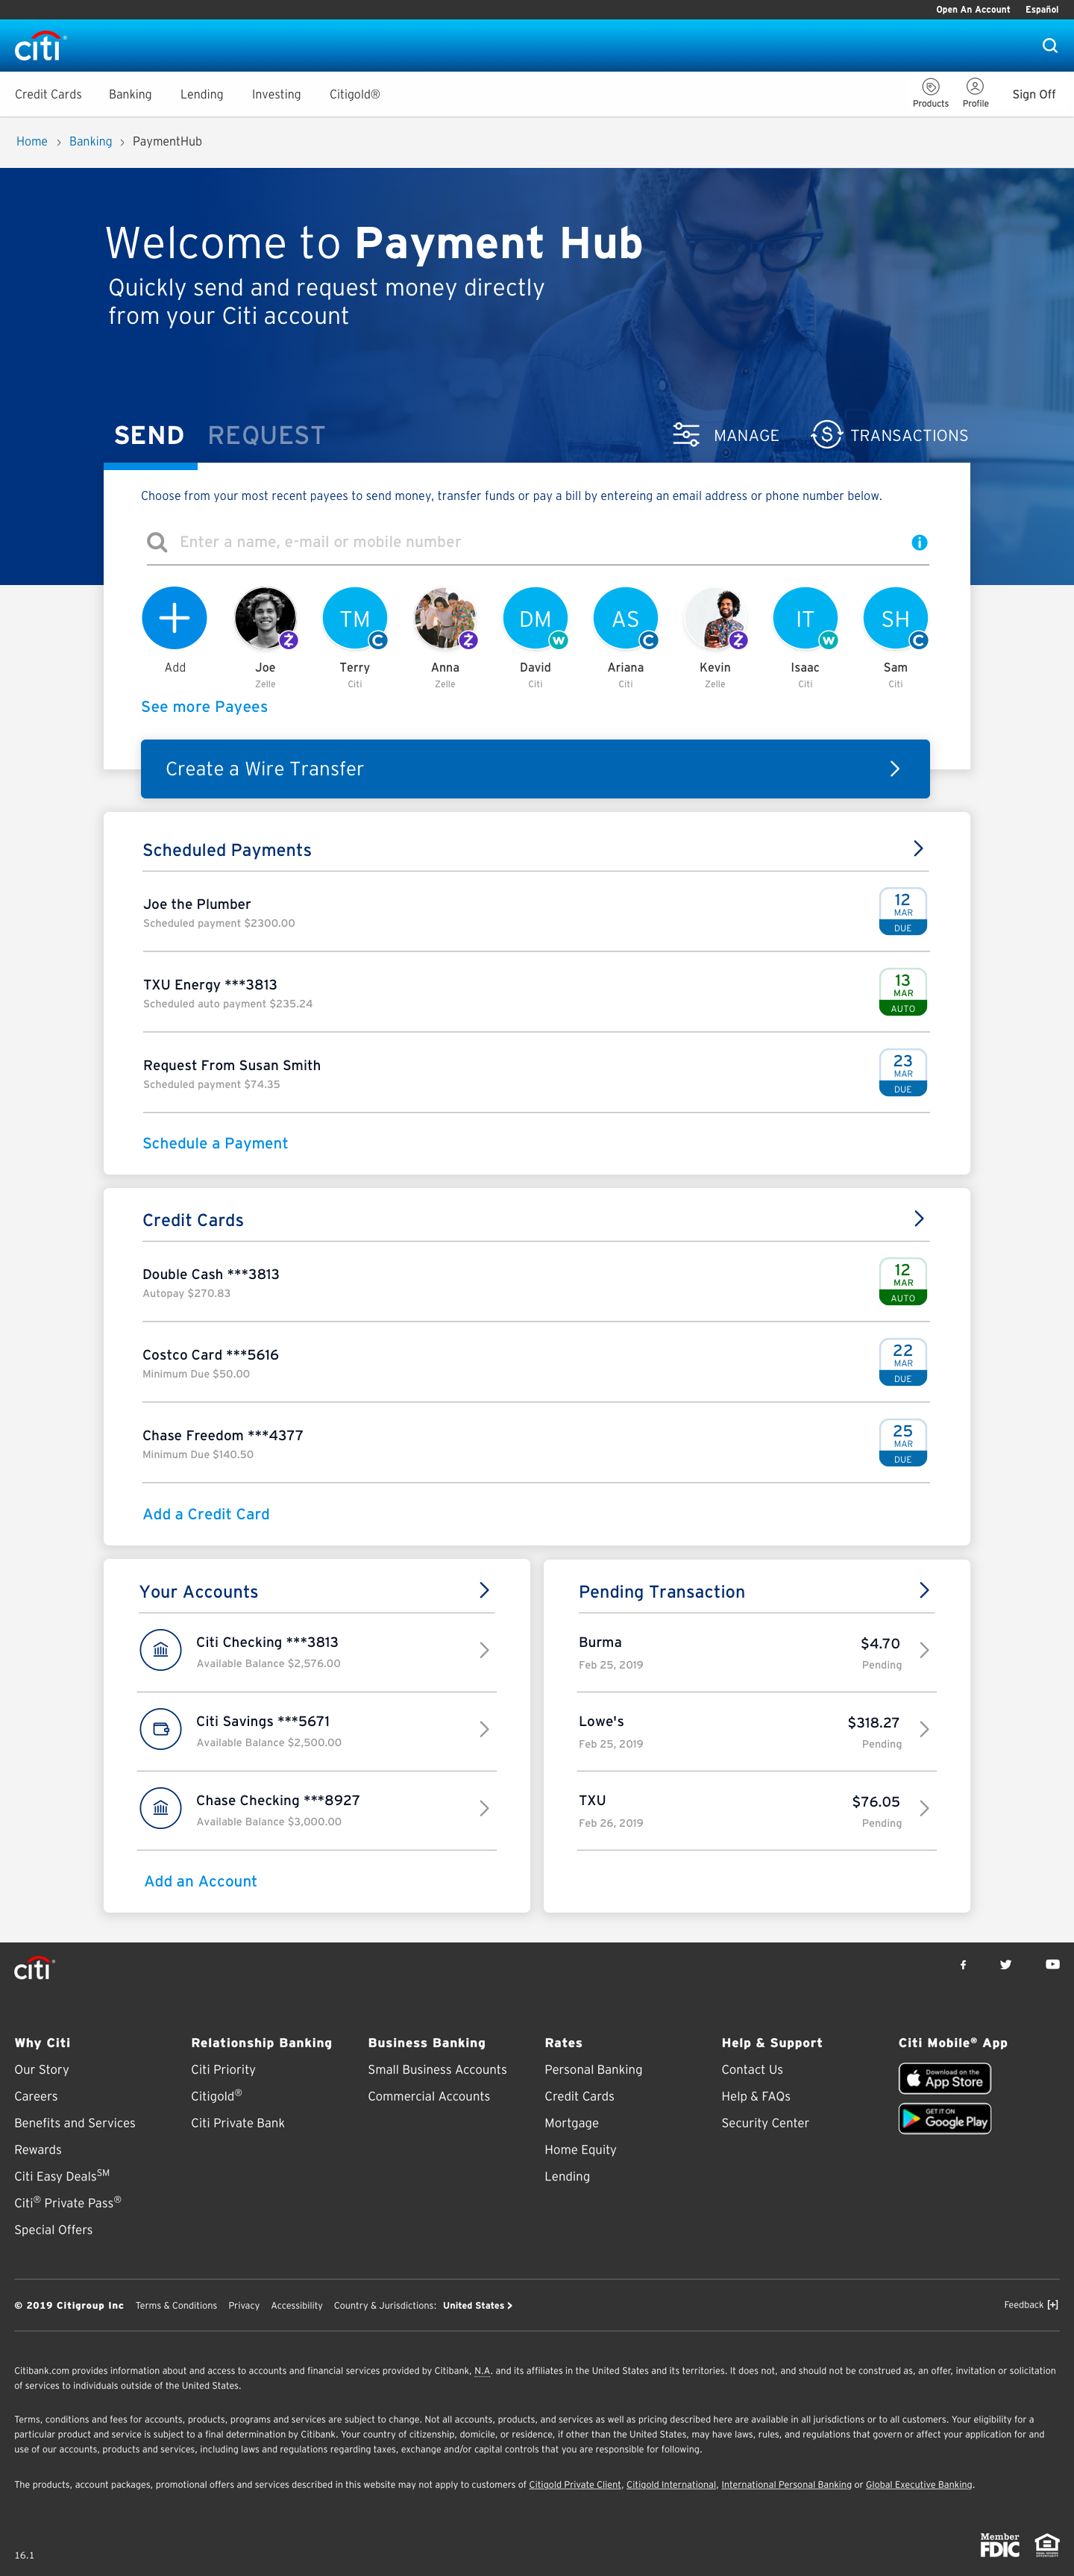Click the Add payee plus icon

click(x=175, y=618)
